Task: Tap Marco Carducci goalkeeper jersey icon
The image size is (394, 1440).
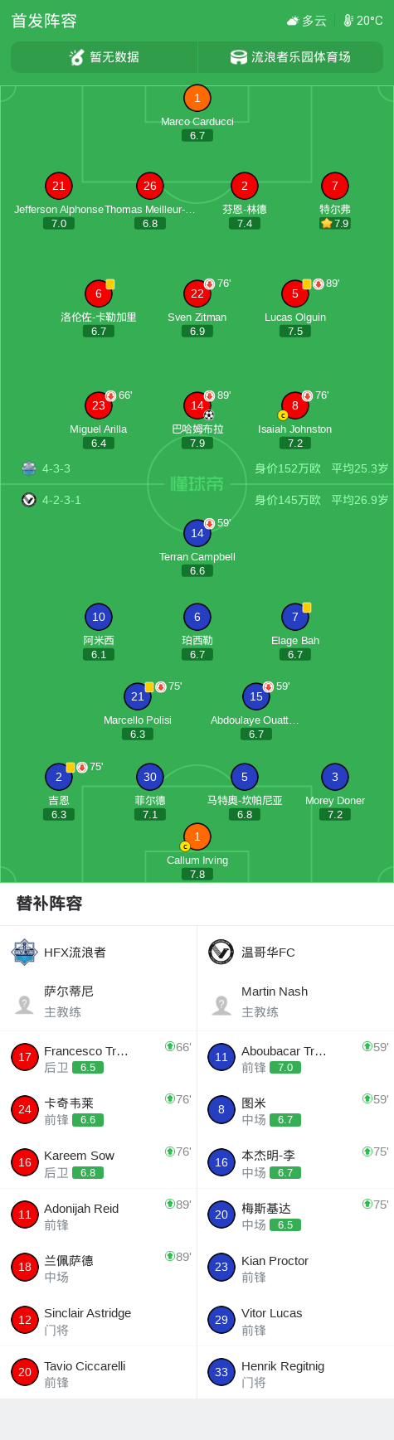Action: [197, 99]
